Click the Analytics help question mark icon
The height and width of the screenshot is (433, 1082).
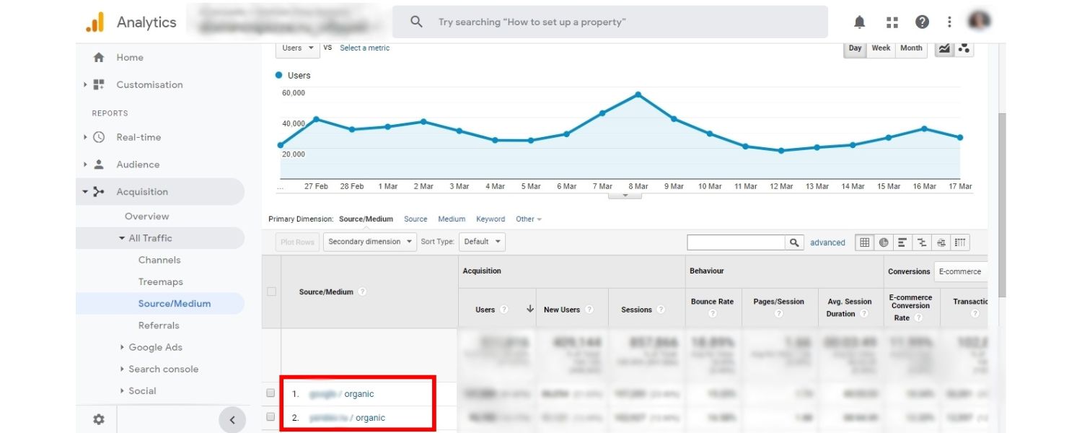922,22
